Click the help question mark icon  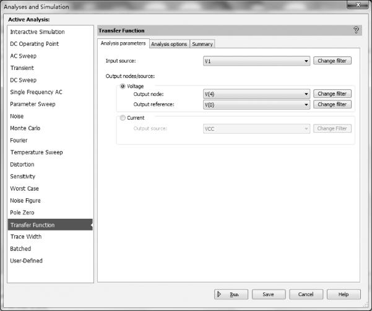coord(356,30)
